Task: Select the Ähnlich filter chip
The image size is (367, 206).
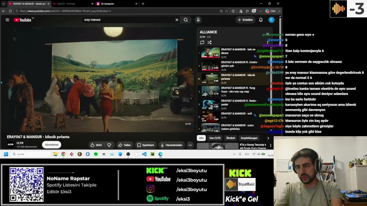Action: coord(231,138)
